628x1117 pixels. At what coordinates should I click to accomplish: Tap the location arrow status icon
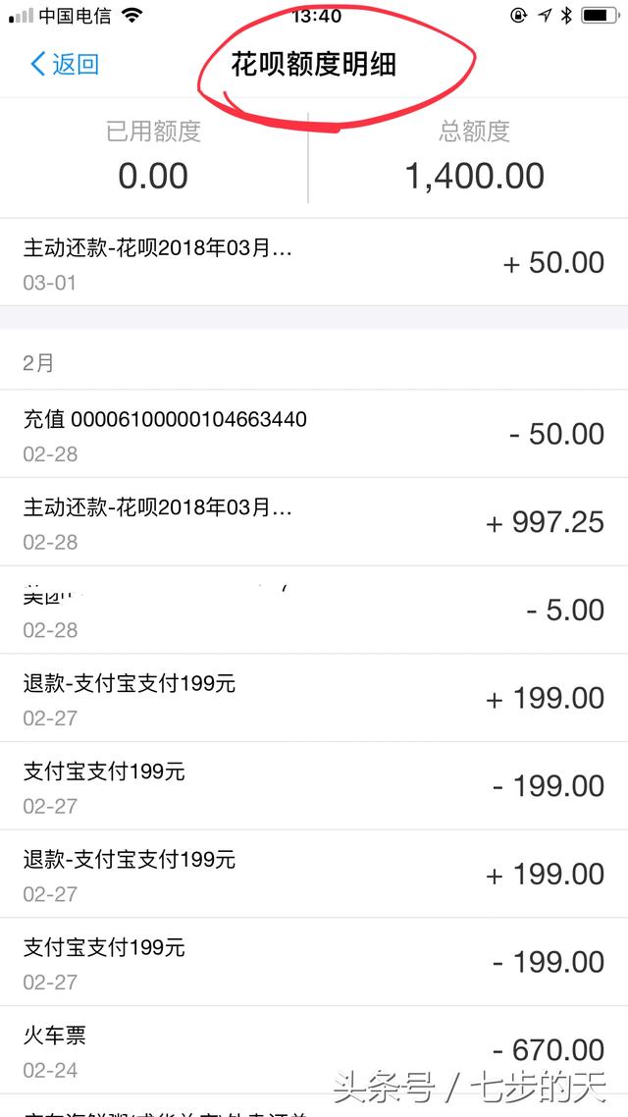tap(546, 16)
